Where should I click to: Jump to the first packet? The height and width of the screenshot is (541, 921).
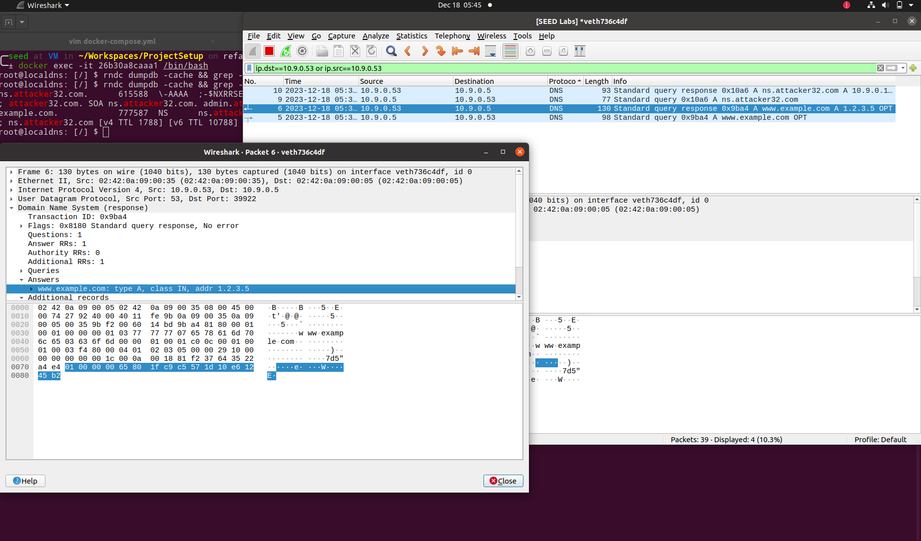[x=457, y=51]
